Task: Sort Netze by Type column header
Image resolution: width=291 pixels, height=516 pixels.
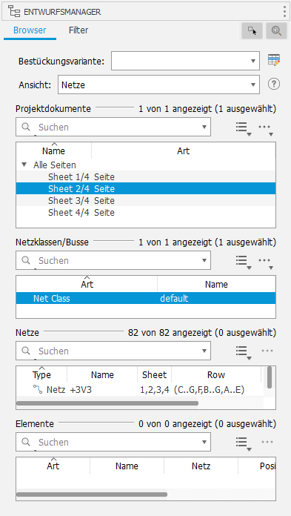Action: (x=41, y=374)
